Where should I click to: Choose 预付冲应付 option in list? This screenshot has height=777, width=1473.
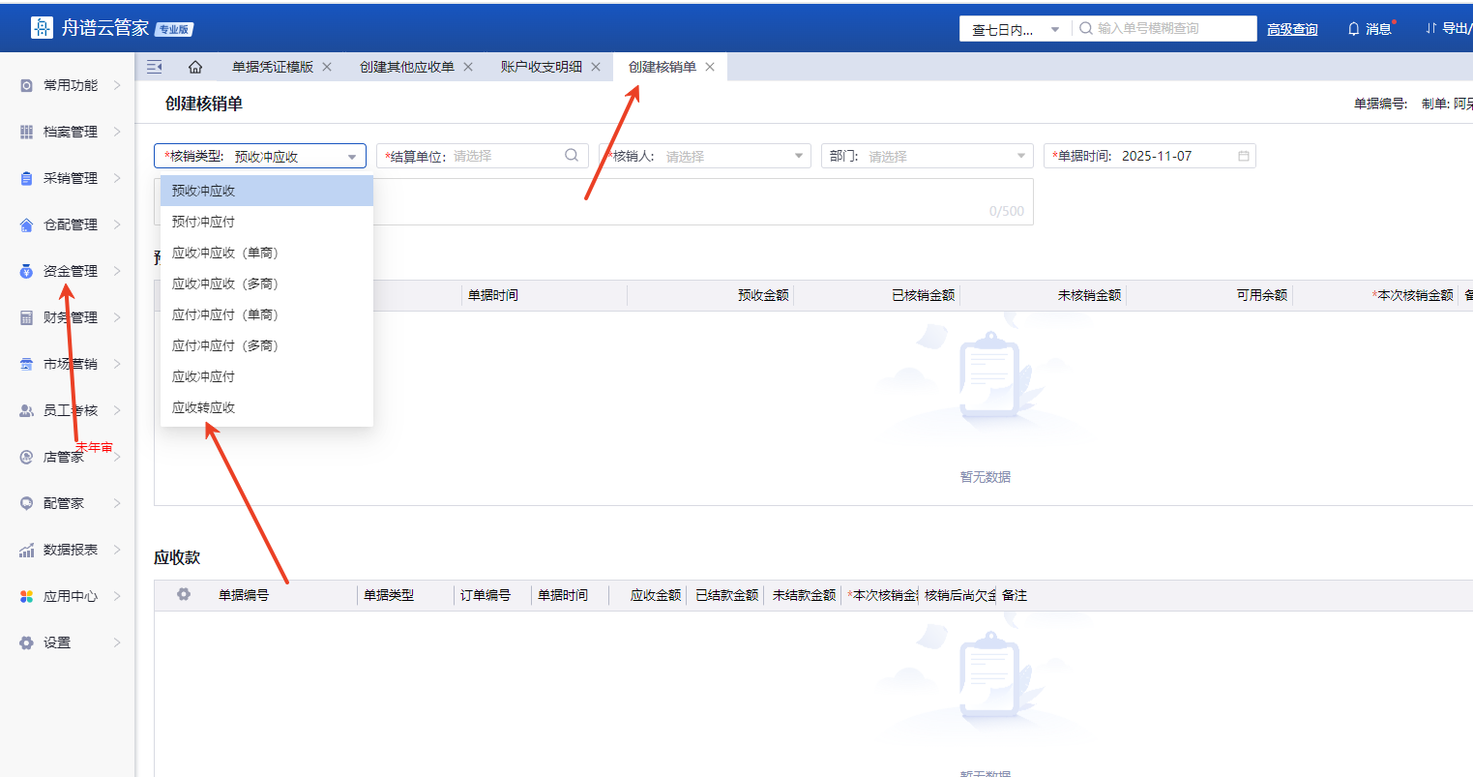(x=204, y=222)
